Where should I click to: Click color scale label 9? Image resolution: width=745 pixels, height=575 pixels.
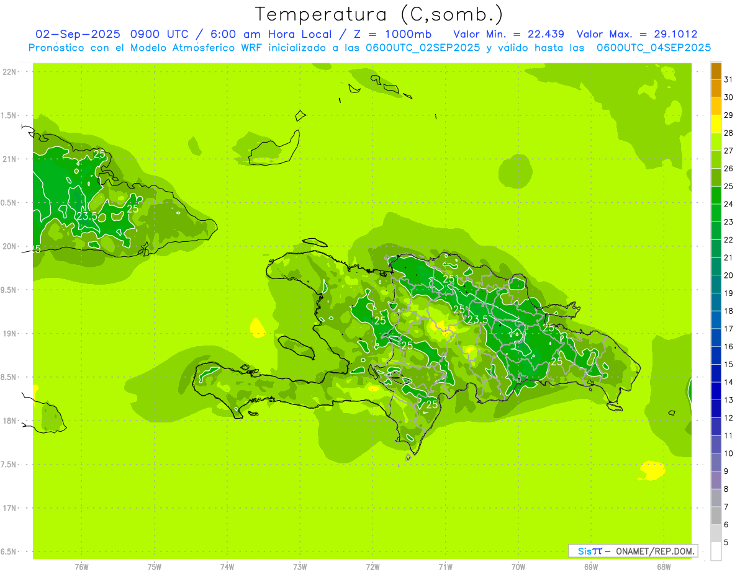[x=726, y=471]
